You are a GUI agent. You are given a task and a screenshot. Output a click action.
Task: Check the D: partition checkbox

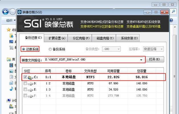click(25, 83)
